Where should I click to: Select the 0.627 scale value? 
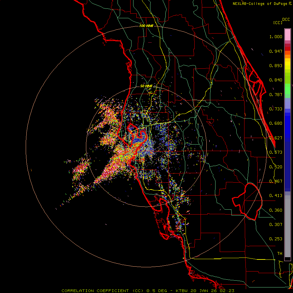coord(276,138)
